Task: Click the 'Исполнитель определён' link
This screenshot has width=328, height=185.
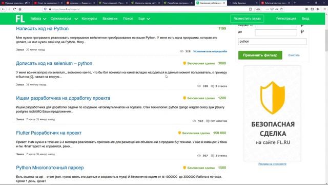Action: coord(210,51)
